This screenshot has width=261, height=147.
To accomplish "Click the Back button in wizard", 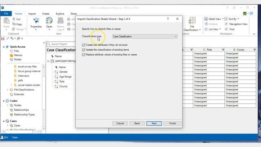I will click(x=137, y=123).
